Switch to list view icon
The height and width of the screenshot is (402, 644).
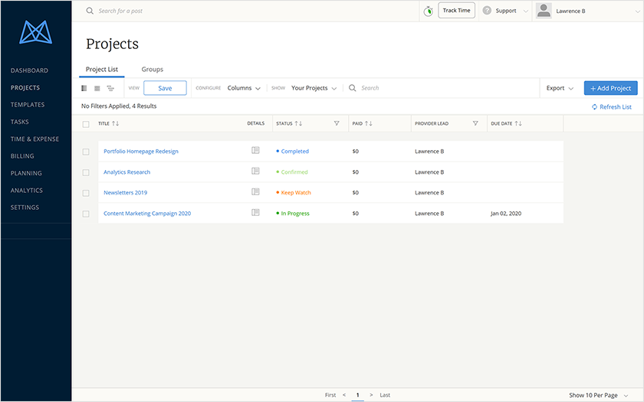click(x=84, y=88)
